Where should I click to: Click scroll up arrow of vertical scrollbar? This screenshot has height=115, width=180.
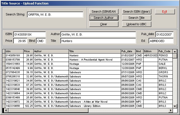175,52
